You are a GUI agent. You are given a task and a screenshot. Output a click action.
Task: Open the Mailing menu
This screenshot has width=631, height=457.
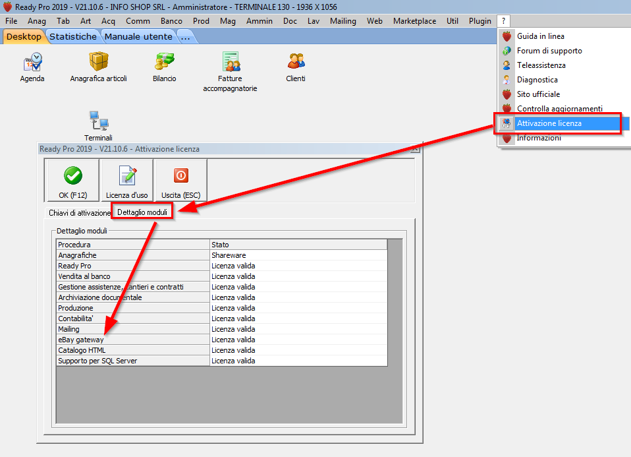(343, 21)
